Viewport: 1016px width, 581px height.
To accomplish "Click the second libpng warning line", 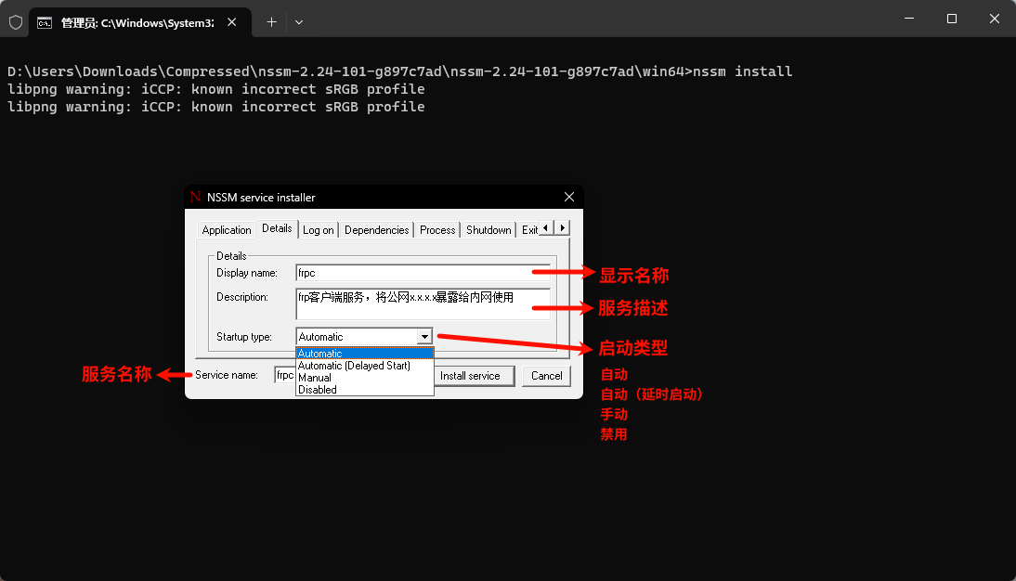I will [216, 107].
